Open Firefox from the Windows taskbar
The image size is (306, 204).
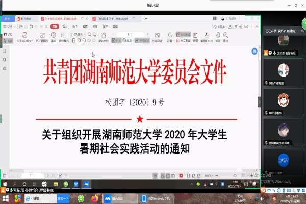click(x=95, y=198)
